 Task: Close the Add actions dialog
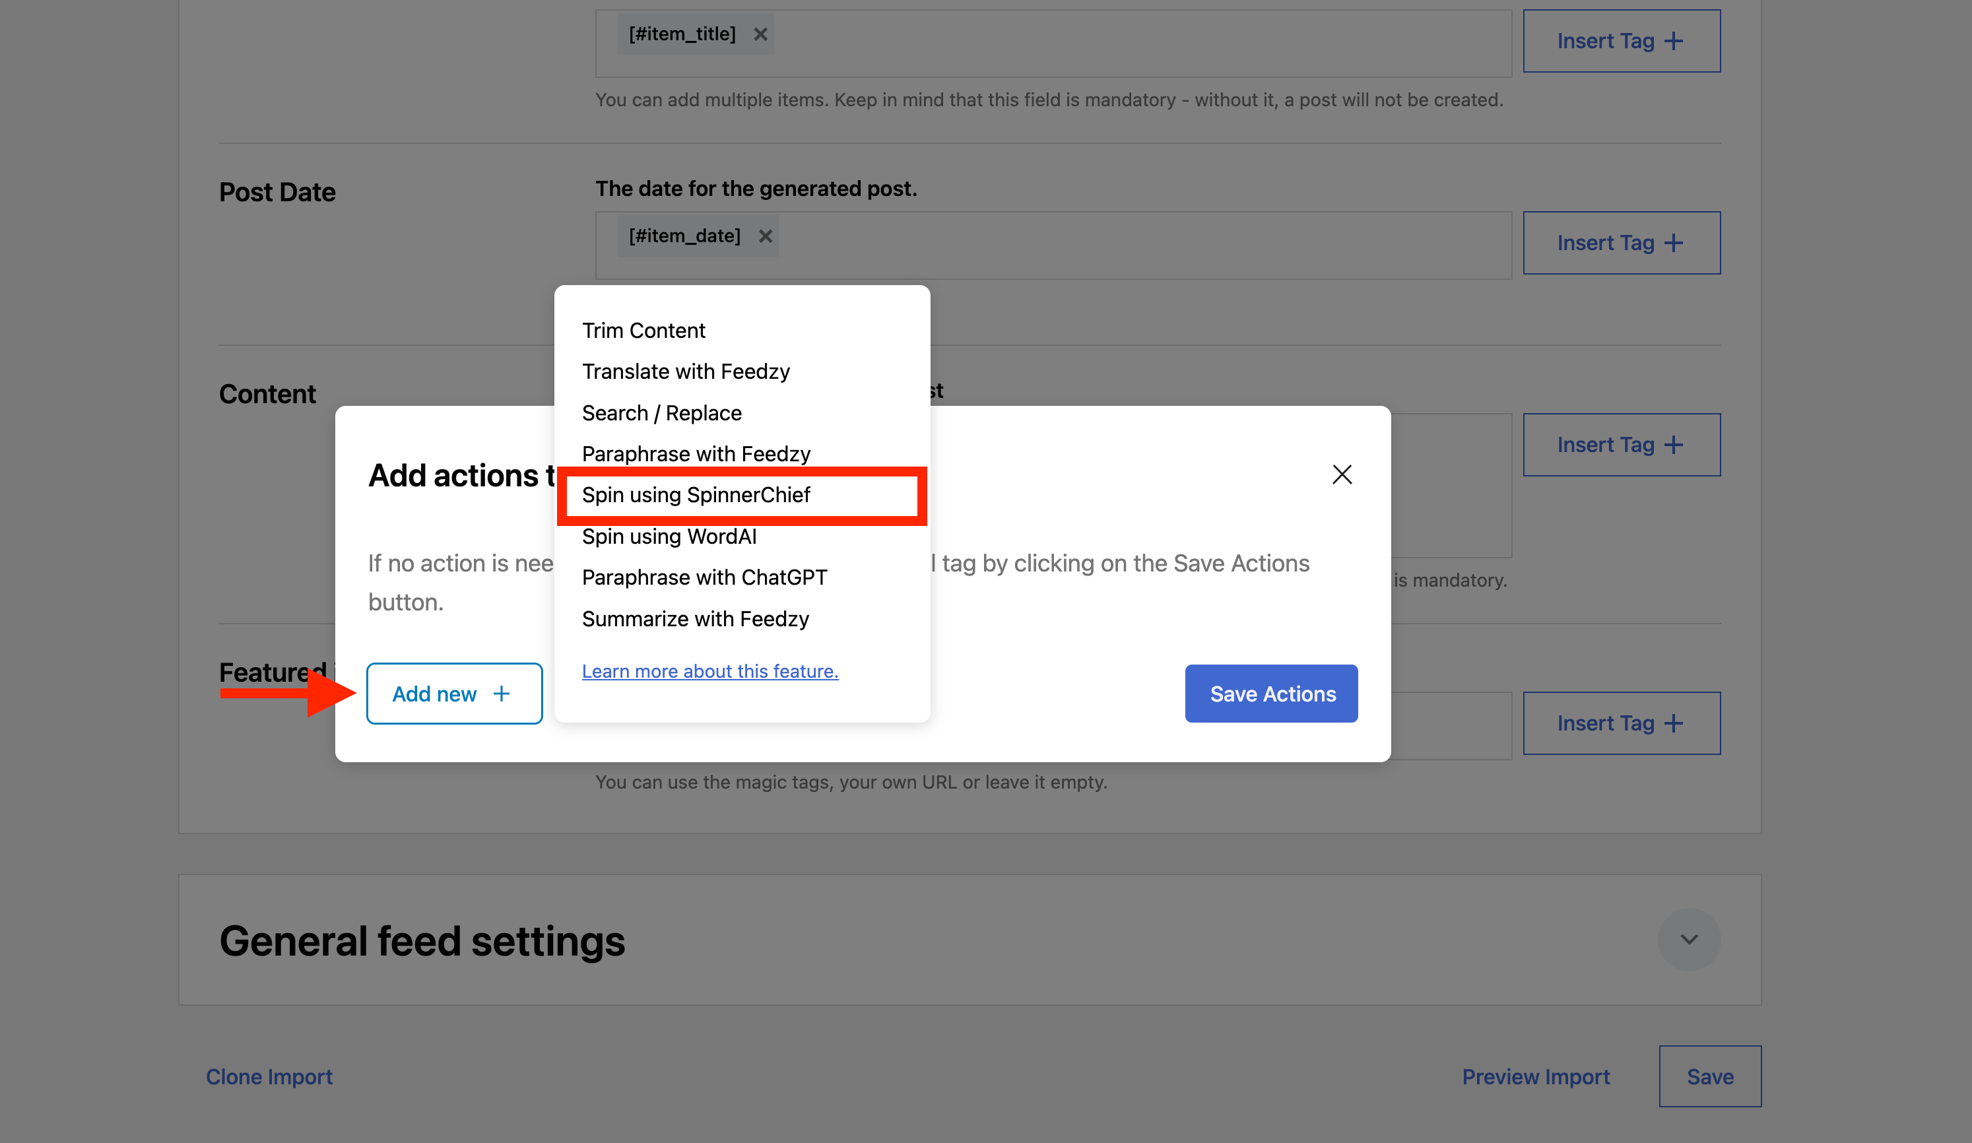point(1341,474)
